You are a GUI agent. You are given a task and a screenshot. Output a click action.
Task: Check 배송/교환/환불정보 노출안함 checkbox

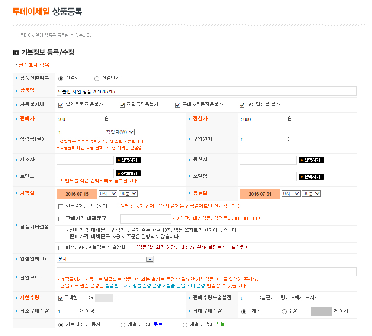pyautogui.click(x=61, y=248)
